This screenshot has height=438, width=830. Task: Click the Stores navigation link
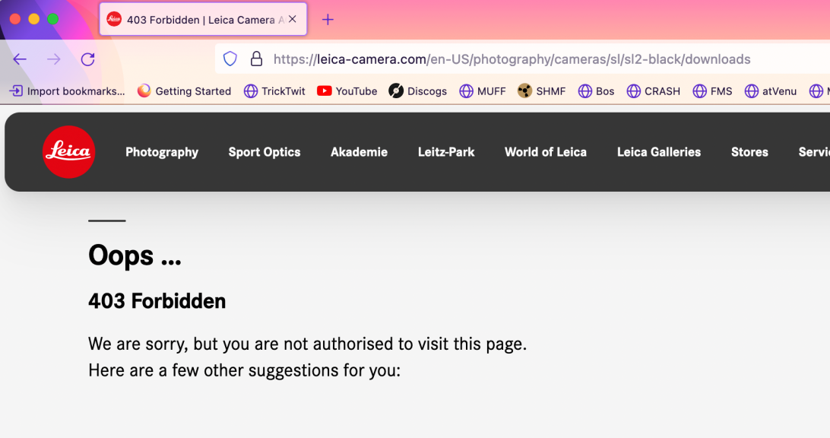point(749,152)
